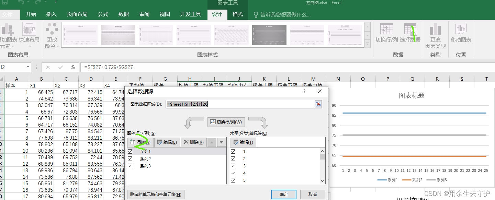Click the range selector icon beside data range field

318,104
